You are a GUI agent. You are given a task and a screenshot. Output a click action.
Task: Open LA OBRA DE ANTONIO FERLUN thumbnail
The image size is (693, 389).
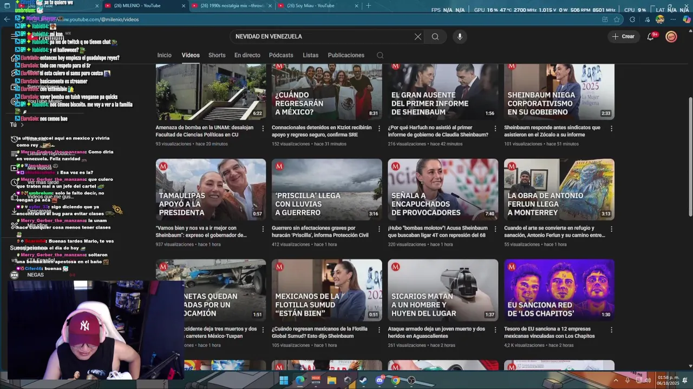559,189
